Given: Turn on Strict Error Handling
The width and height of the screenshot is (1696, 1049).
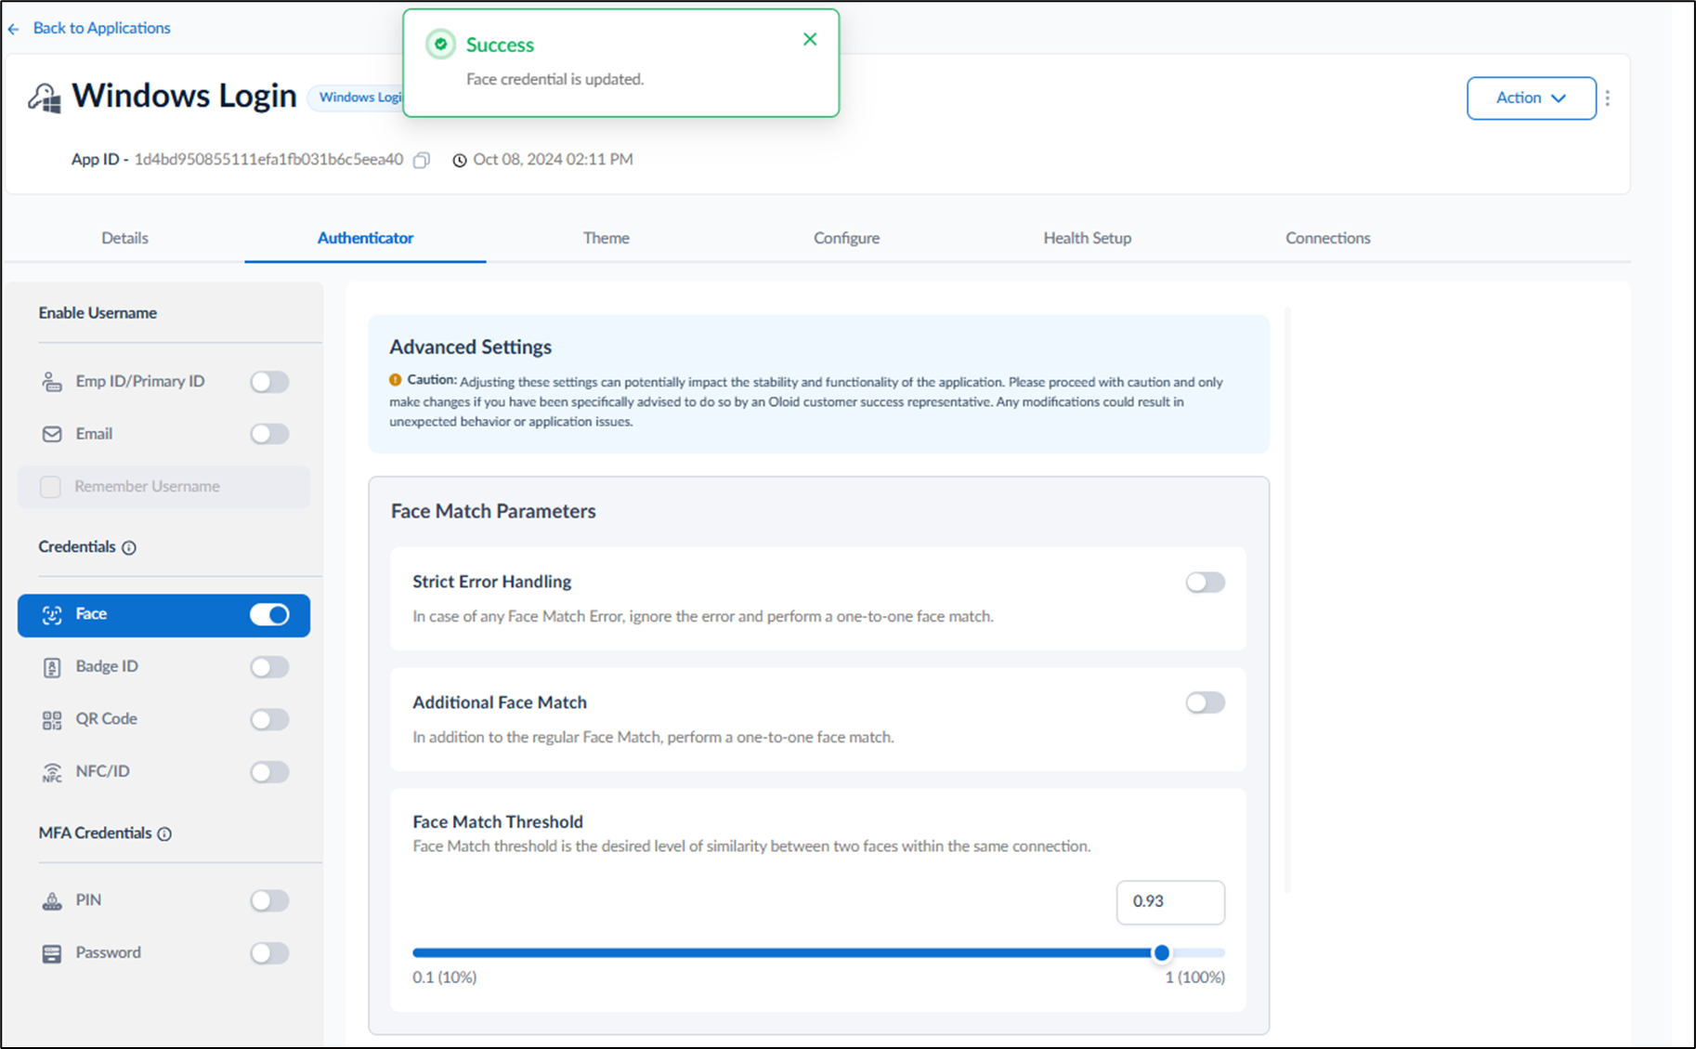Looking at the screenshot, I should pos(1206,583).
